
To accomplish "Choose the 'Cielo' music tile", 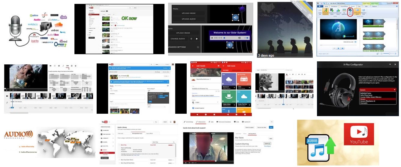I will (244, 81).
